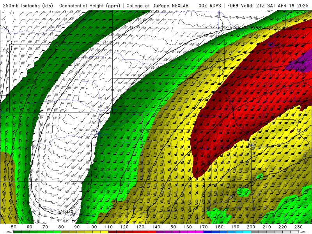Screen dimensions: 312x234
Task: Click the legend value 170
Action: coord(204,227)
